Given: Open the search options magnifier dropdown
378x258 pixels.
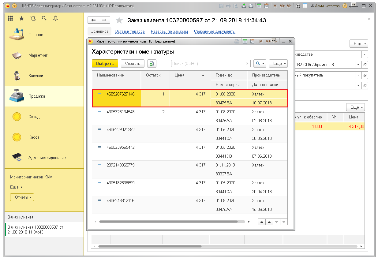Looking at the screenshot, I should (x=260, y=63).
